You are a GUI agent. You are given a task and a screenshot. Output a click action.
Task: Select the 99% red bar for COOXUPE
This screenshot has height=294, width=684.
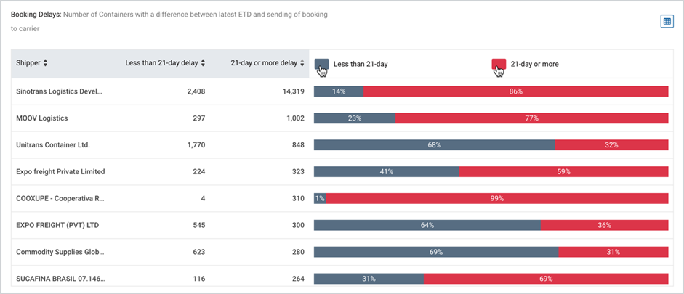click(x=497, y=198)
